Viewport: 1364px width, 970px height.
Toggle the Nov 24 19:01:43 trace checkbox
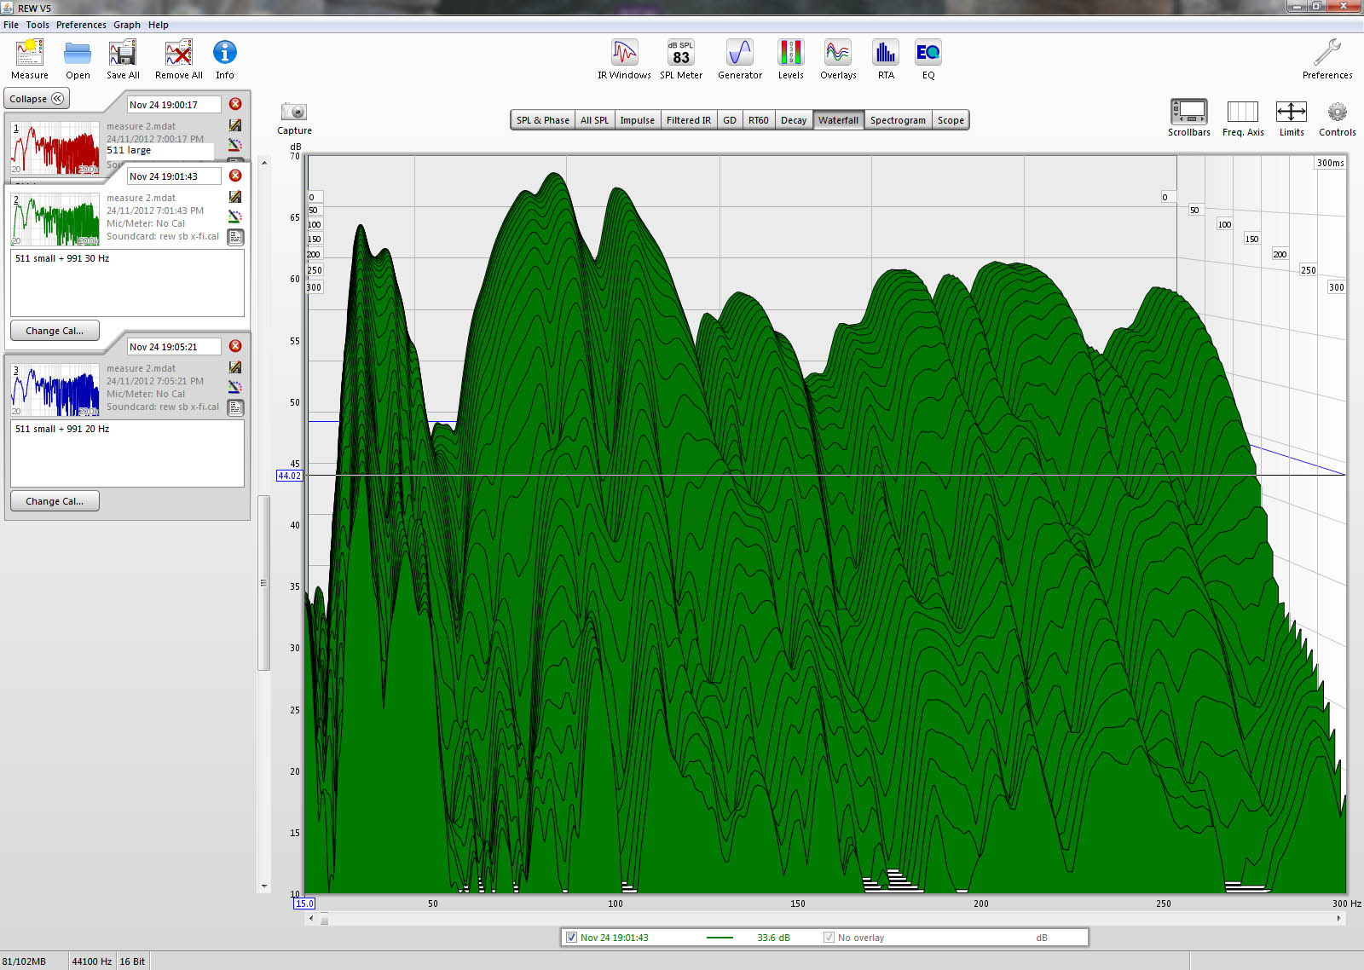pyautogui.click(x=572, y=938)
